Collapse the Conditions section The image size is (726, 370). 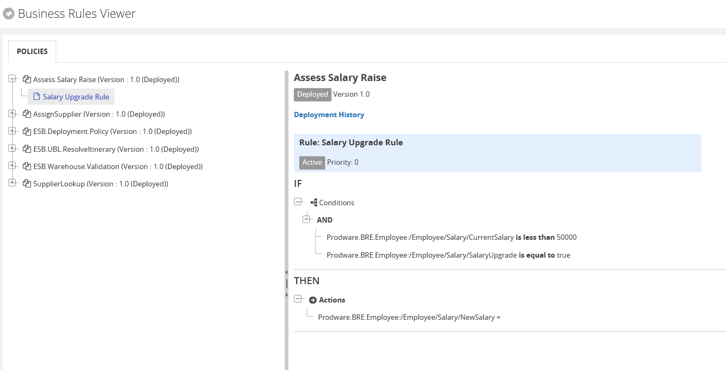tap(298, 201)
